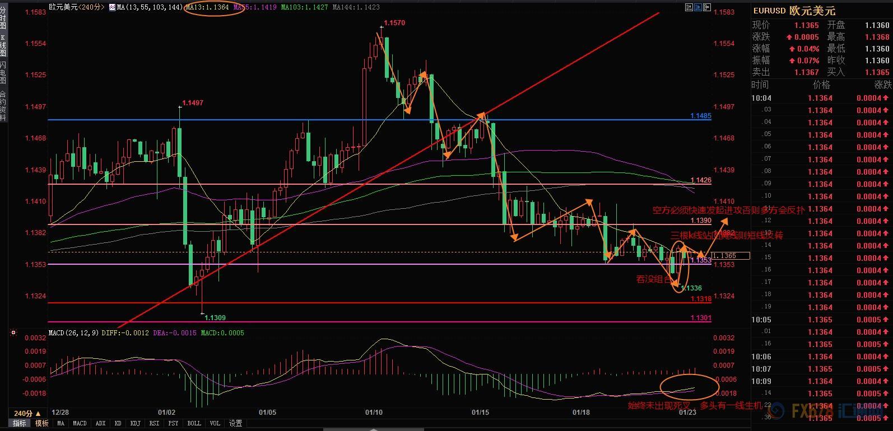
Task: Apply the BOLL indicator
Action: click(194, 424)
